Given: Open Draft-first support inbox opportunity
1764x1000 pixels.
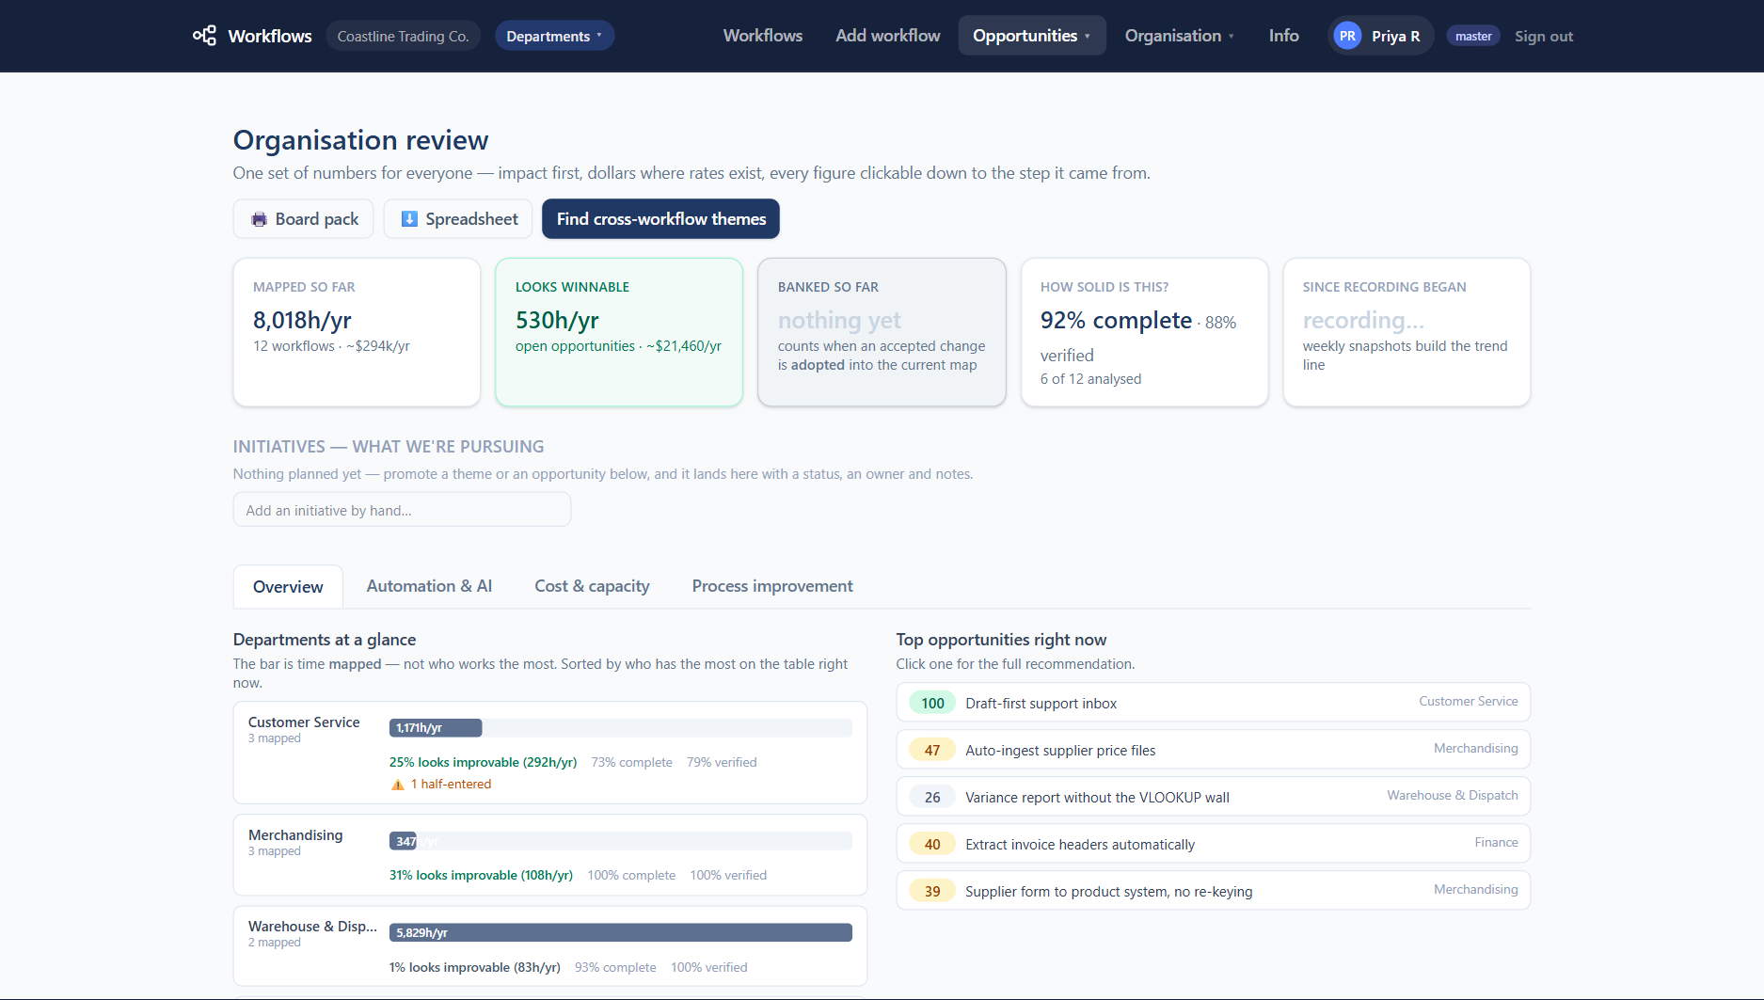Looking at the screenshot, I should coord(1214,703).
